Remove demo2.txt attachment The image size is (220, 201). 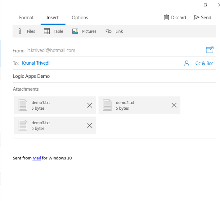pyautogui.click(x=174, y=105)
